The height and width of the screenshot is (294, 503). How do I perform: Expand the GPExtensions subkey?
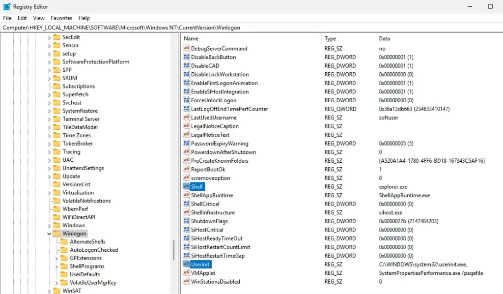[56, 258]
